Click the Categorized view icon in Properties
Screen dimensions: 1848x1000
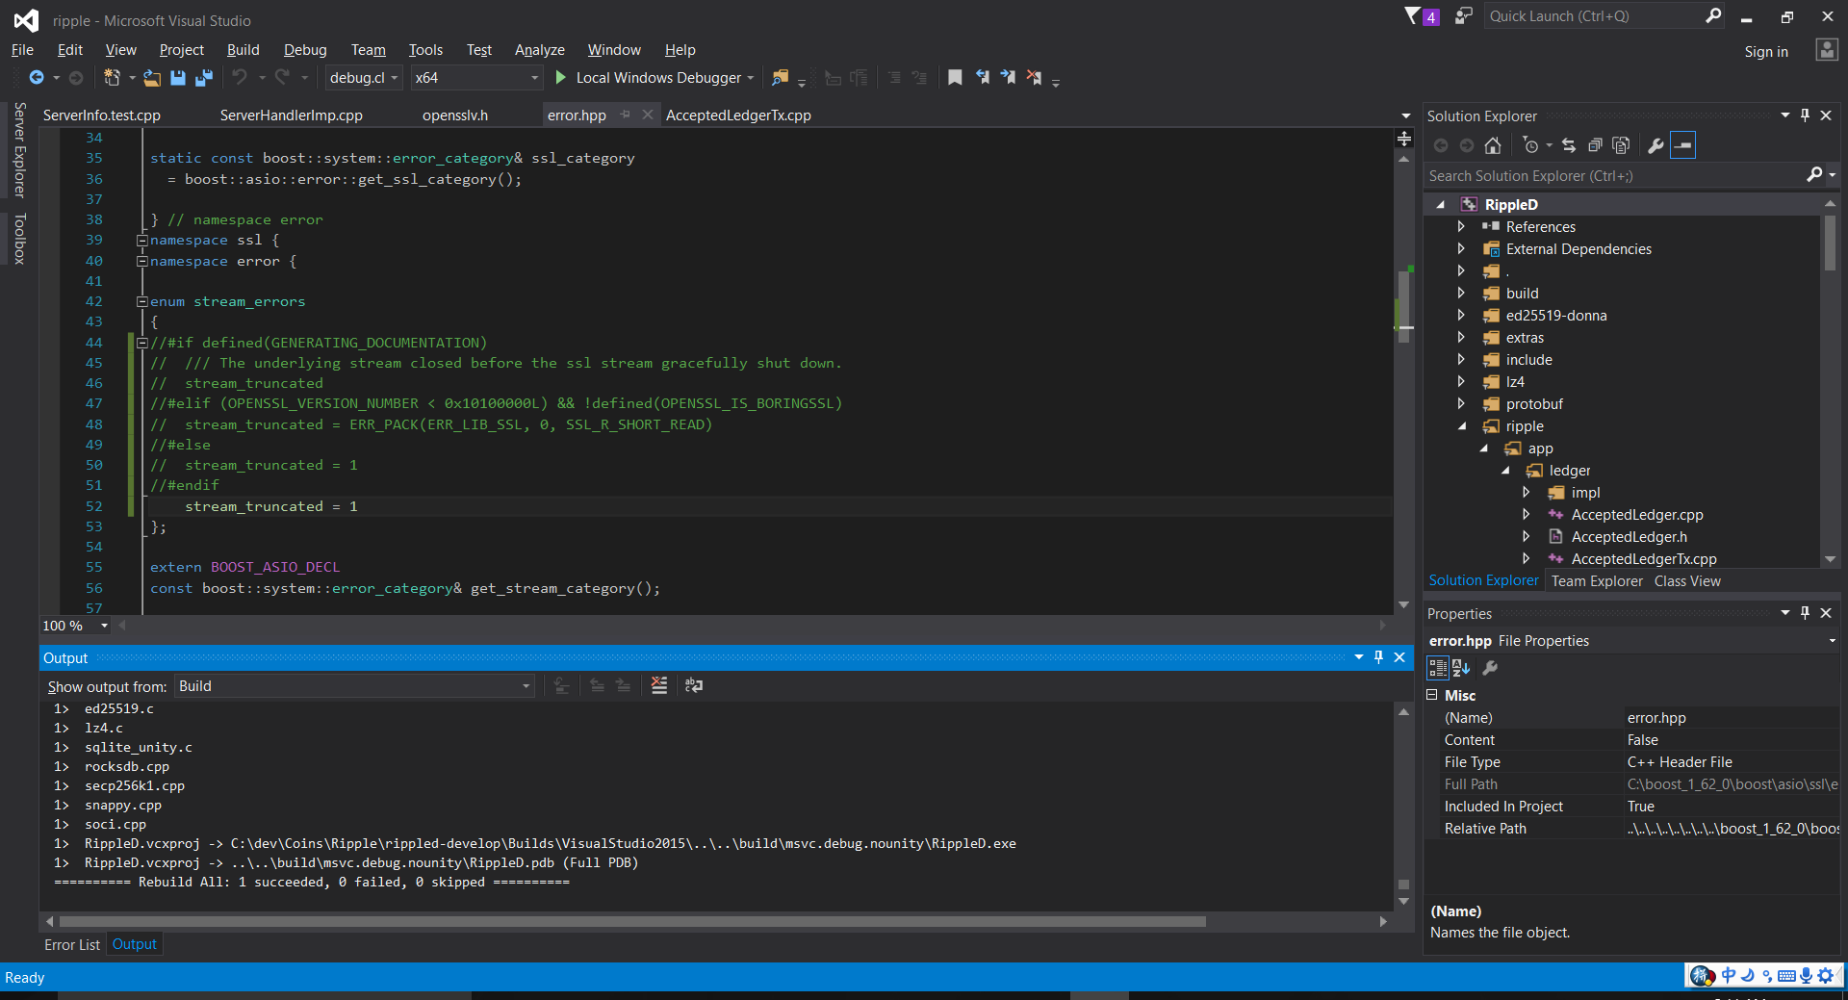pos(1437,668)
